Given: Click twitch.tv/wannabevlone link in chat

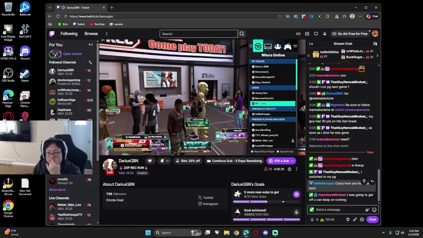Looking at the screenshot, I should coord(352,110).
